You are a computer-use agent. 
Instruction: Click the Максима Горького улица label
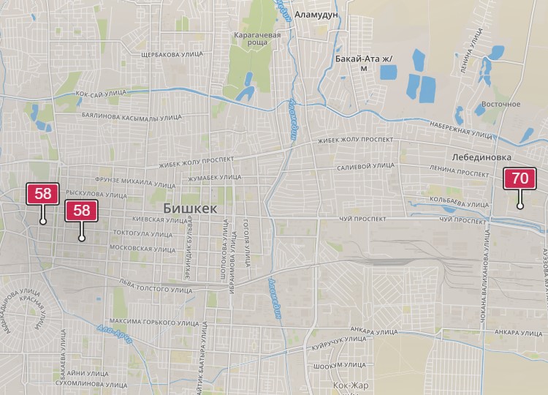coord(154,323)
